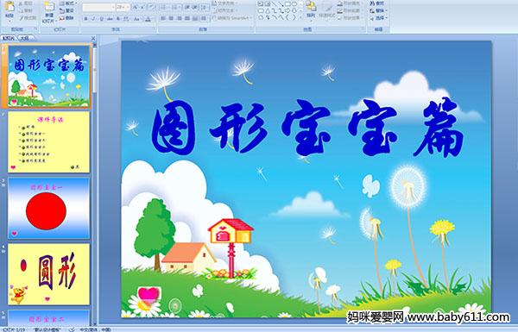Open the align text (对齐文本) dropdown
518x332 pixels.
(x=225, y=10)
